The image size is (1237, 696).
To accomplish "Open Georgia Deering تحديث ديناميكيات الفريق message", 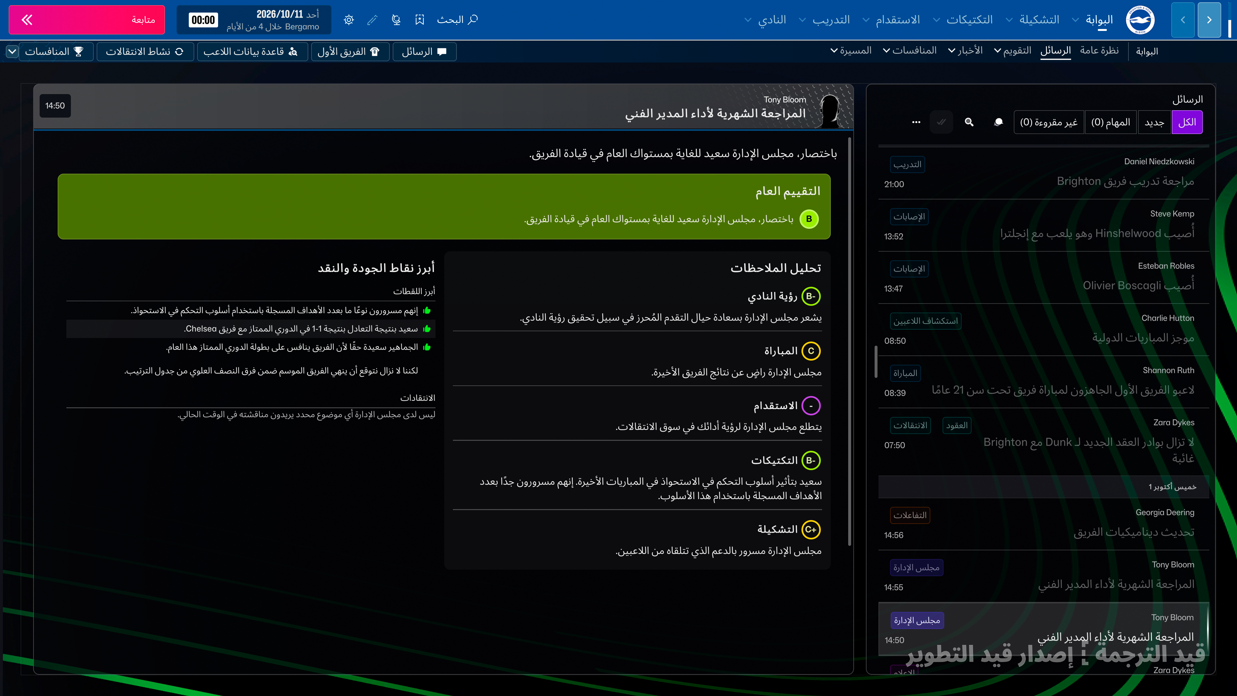I will [x=1043, y=524].
